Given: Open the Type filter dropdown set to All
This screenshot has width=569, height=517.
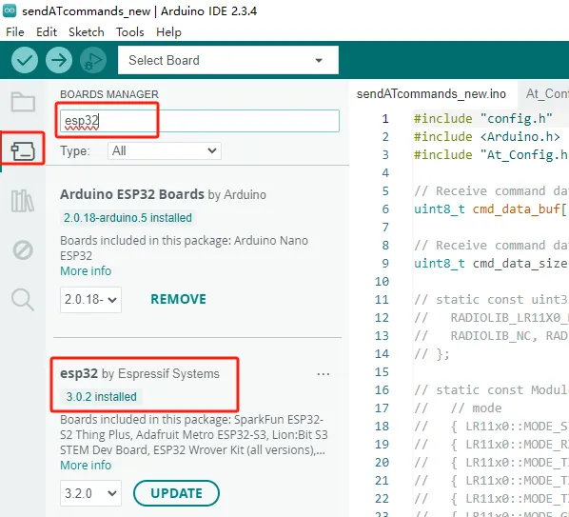Looking at the screenshot, I should pos(165,150).
